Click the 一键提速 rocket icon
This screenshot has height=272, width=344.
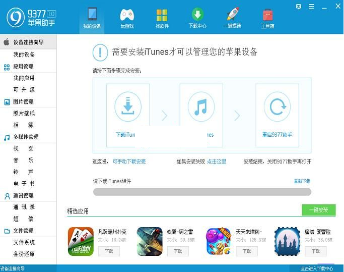tap(233, 15)
